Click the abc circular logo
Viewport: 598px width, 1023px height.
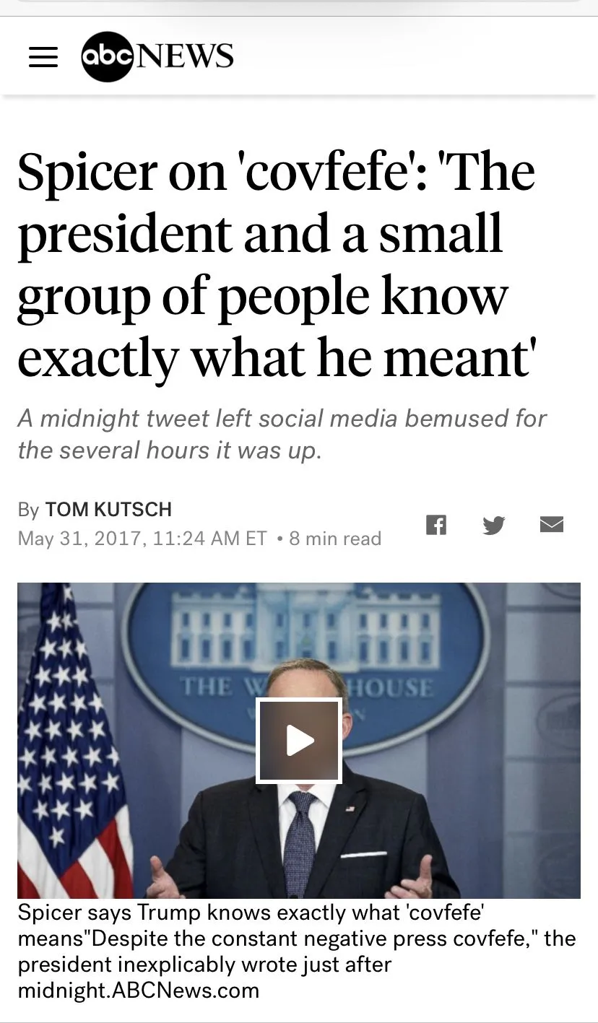pyautogui.click(x=108, y=57)
